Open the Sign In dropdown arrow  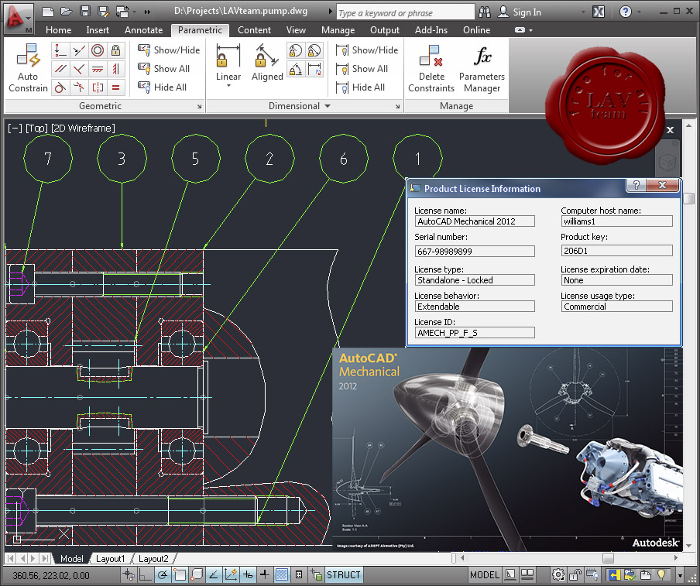click(582, 12)
